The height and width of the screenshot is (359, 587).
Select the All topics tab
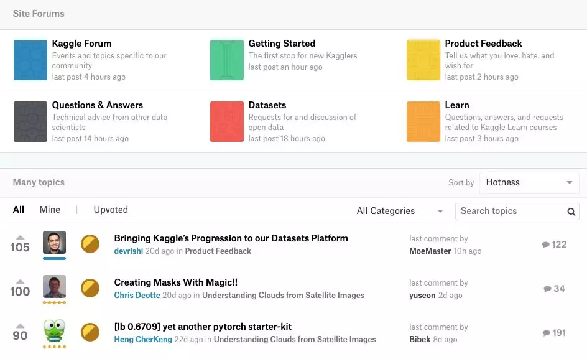coord(19,210)
